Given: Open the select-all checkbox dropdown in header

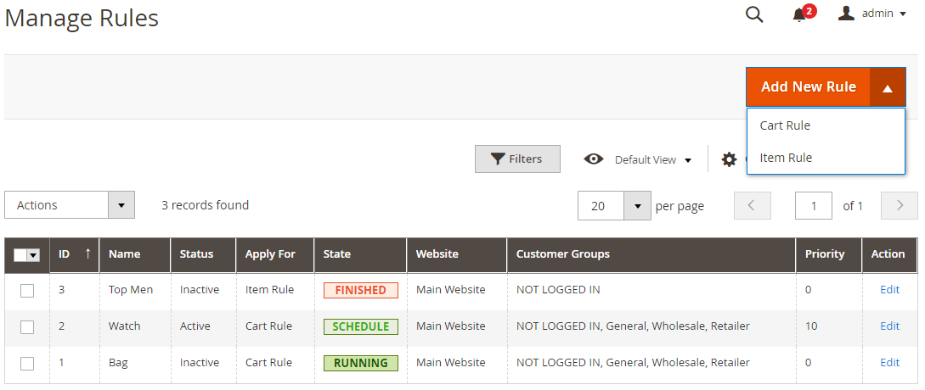Looking at the screenshot, I should coord(34,254).
